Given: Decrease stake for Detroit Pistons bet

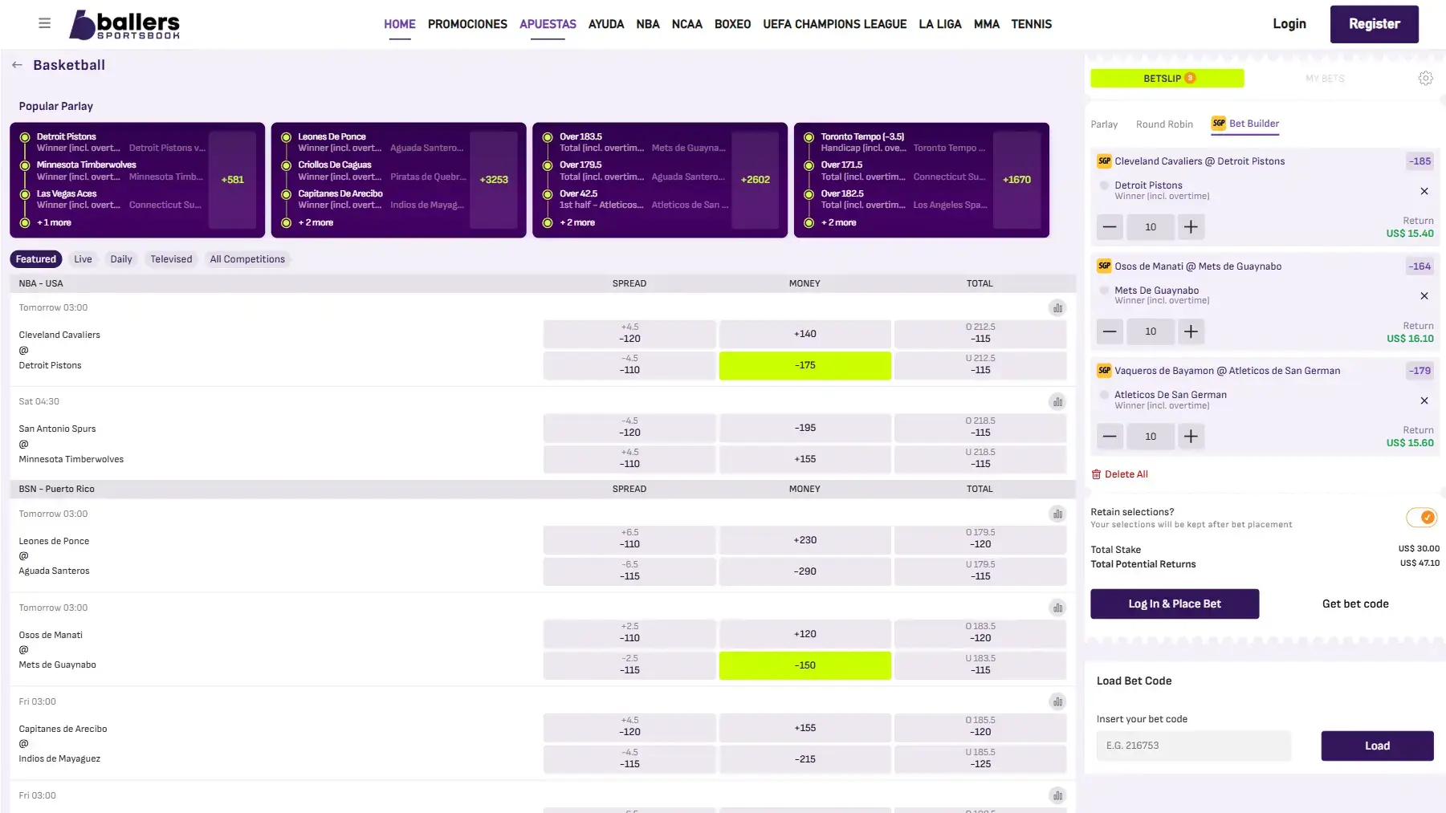Looking at the screenshot, I should point(1110,227).
